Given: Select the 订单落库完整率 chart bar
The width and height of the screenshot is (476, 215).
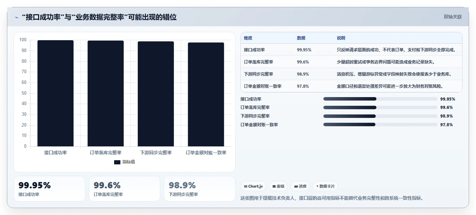Looking at the screenshot, I should pyautogui.click(x=105, y=94).
